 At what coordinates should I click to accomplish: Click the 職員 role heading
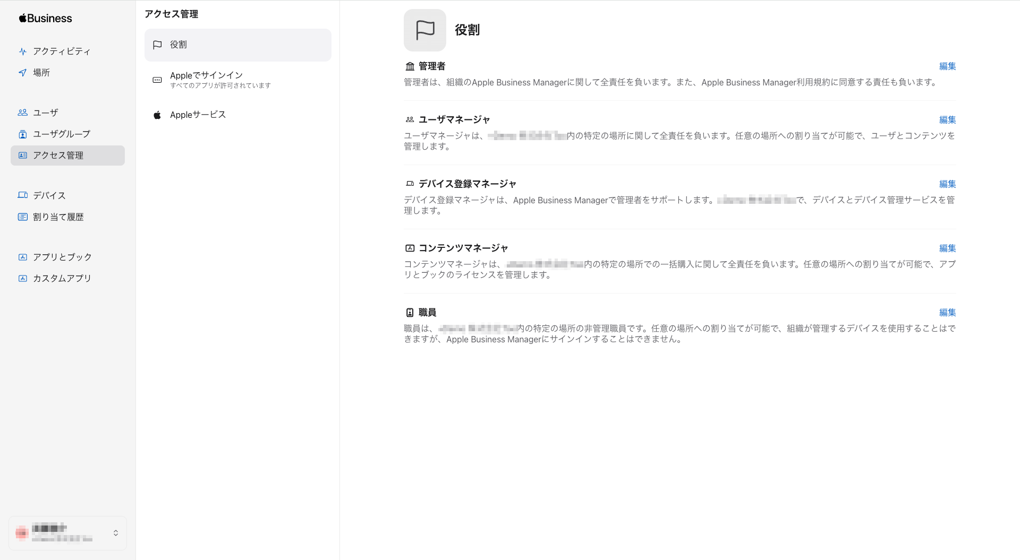coord(428,313)
